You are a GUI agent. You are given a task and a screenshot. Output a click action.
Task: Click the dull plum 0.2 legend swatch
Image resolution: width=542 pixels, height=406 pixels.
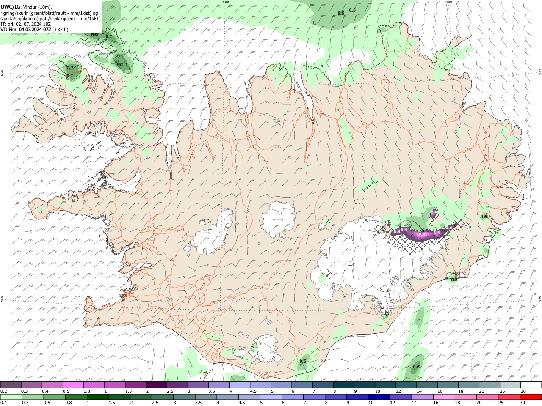(x=11, y=385)
